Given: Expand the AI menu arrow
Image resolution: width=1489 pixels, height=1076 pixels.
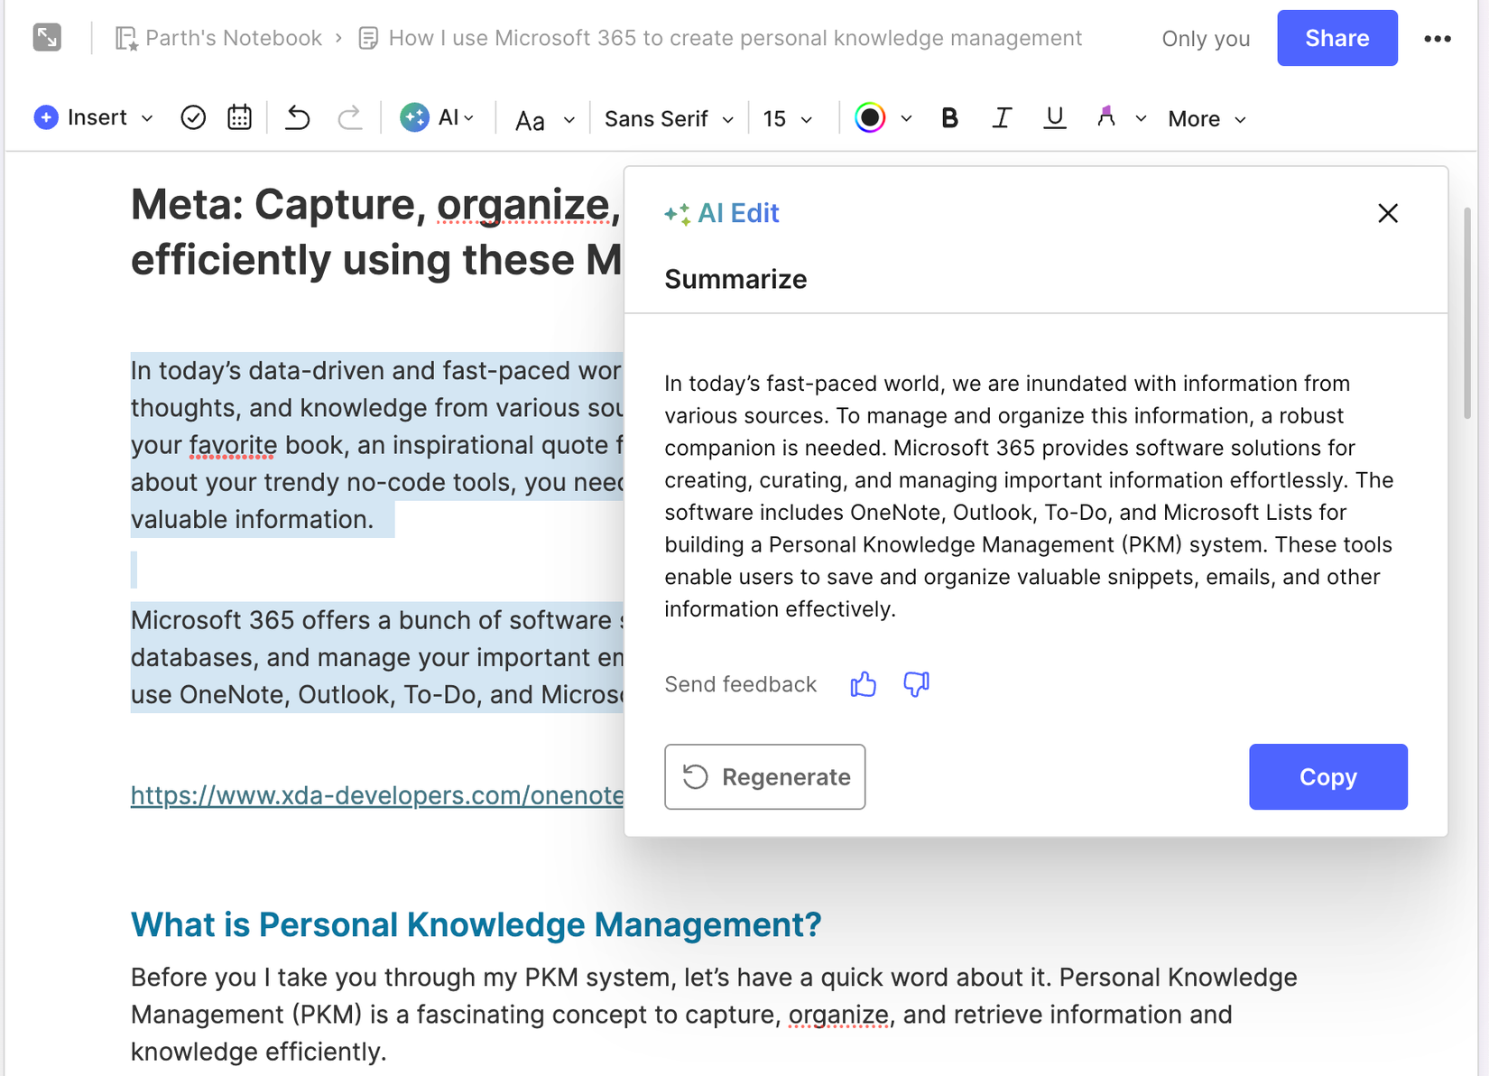Looking at the screenshot, I should (x=469, y=118).
